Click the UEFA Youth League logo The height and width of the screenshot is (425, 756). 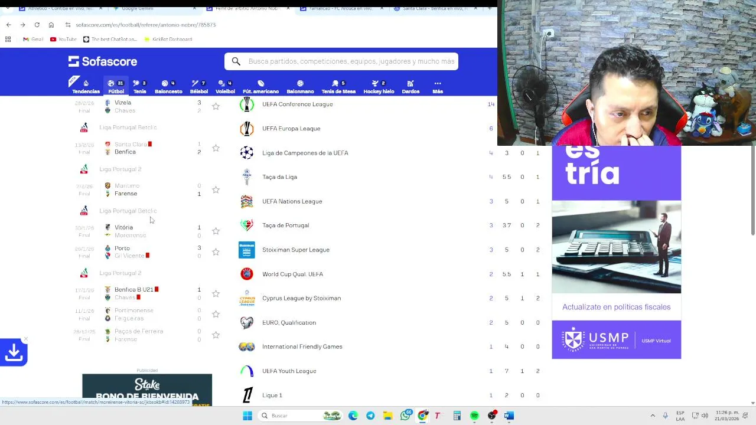click(247, 371)
